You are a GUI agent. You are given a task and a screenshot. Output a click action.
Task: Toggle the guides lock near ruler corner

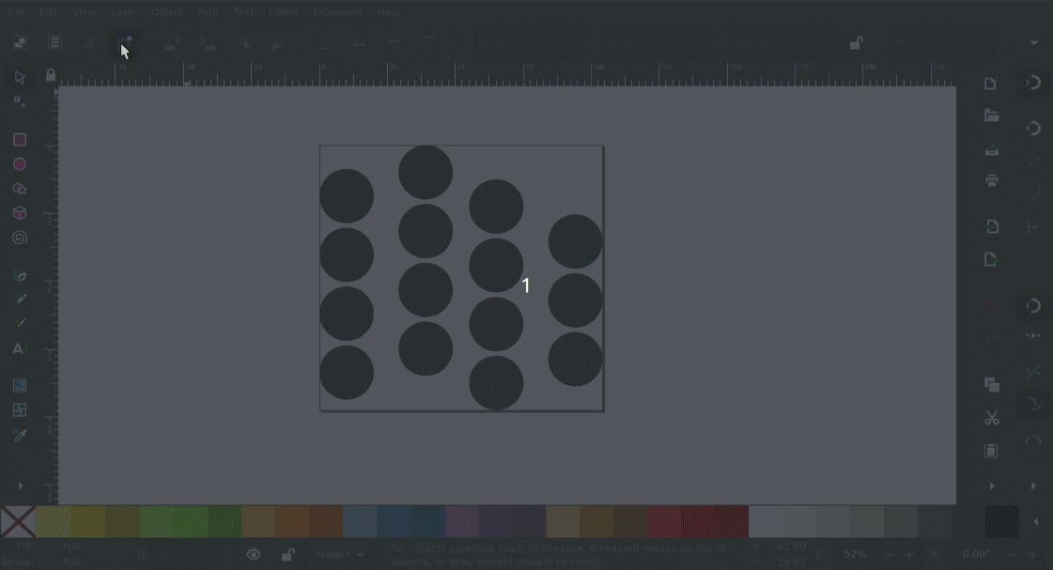tap(51, 76)
